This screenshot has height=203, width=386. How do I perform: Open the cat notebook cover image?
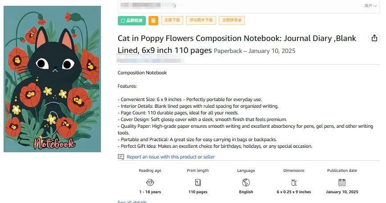coord(52,80)
